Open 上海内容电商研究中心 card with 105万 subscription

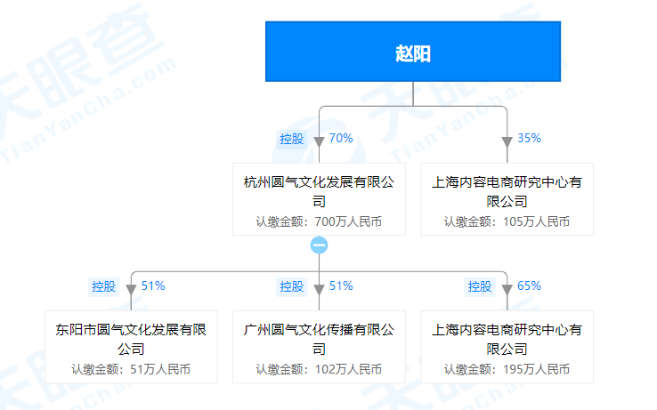507,199
